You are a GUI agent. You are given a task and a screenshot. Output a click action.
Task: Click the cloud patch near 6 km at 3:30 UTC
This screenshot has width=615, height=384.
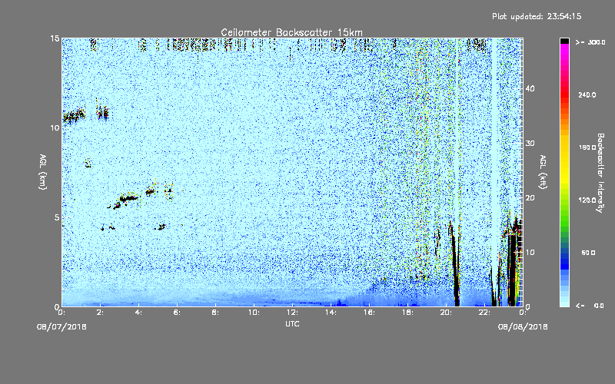click(128, 199)
